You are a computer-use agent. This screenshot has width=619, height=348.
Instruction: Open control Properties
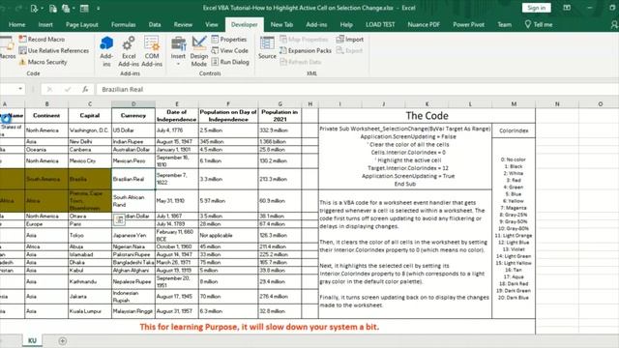point(229,39)
